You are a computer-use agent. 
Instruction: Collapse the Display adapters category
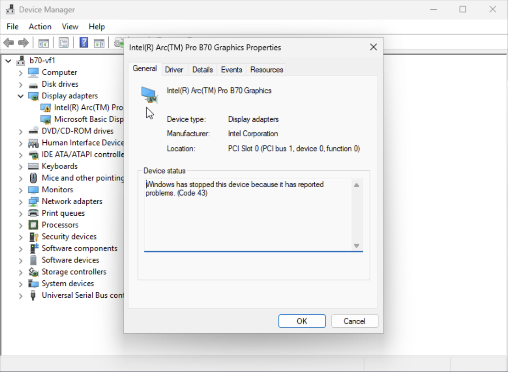click(20, 96)
